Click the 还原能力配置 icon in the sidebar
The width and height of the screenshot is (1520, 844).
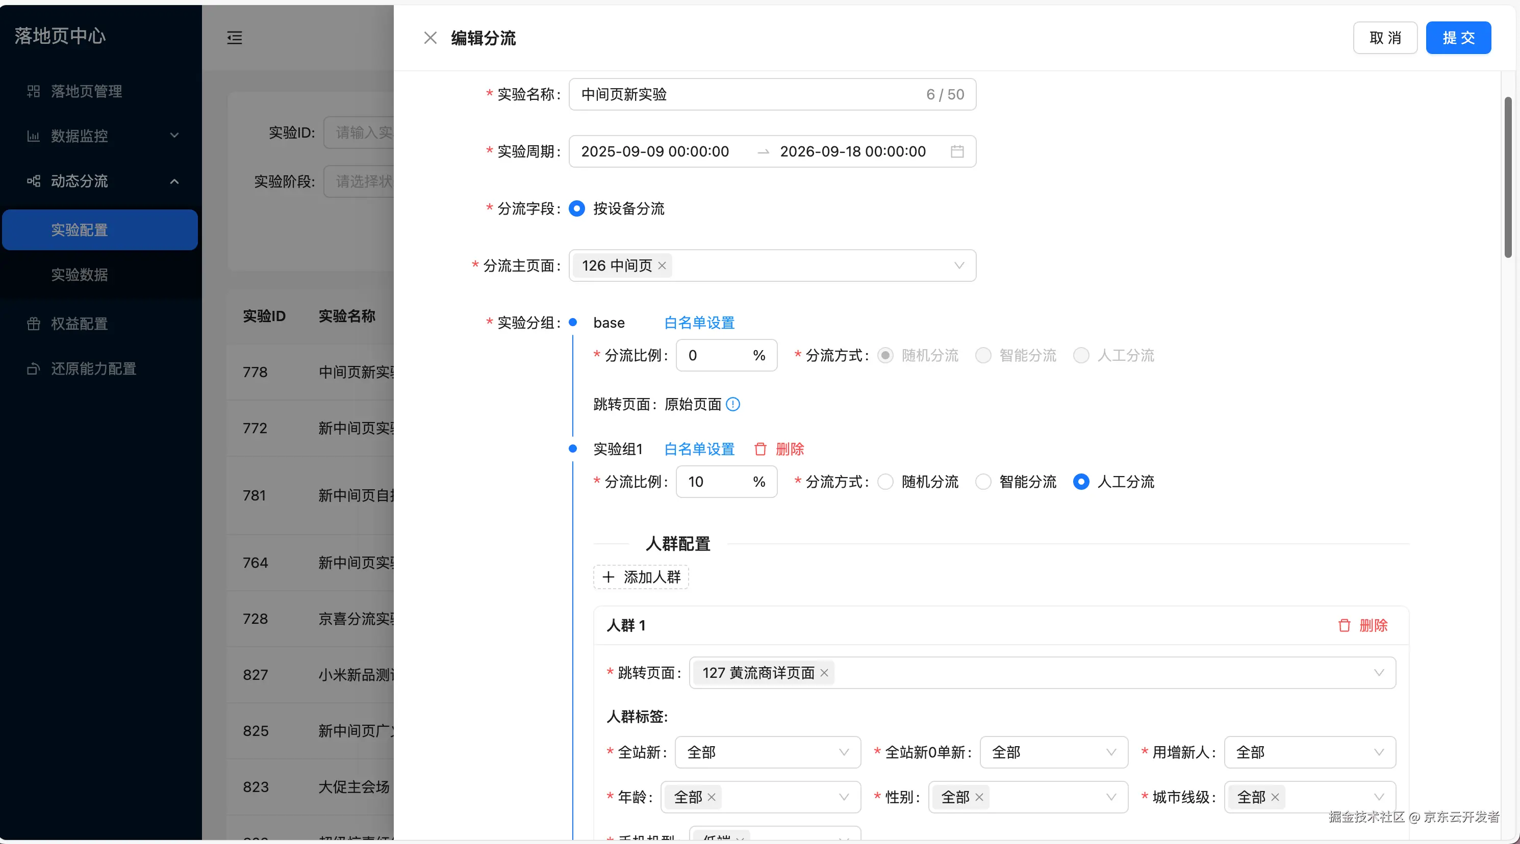[x=33, y=368]
